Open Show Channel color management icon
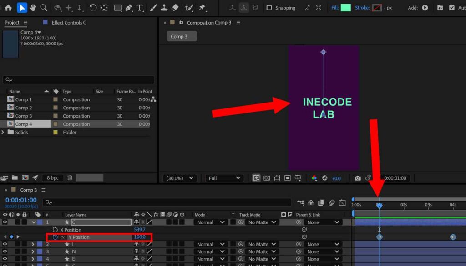 pos(314,178)
